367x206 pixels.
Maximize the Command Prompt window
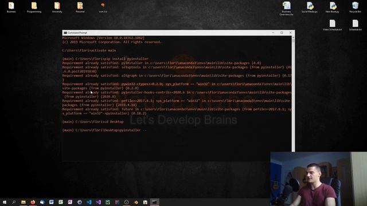(x=282, y=33)
